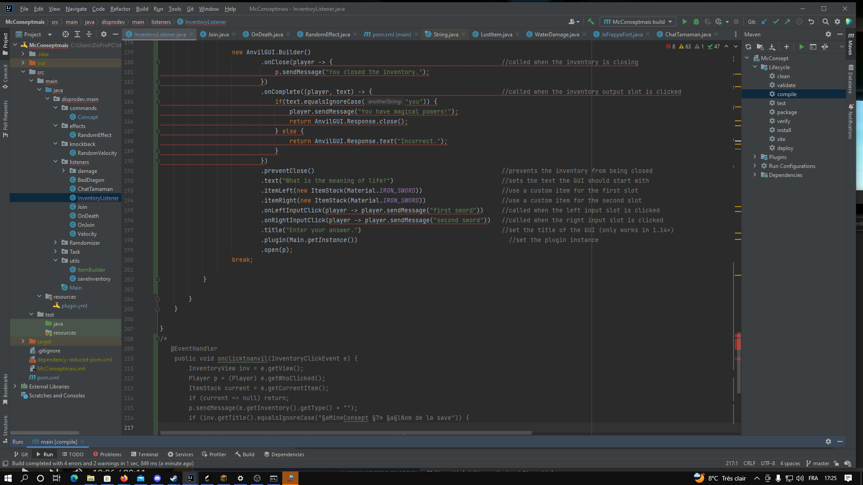Open Firefox from the Windows taskbar
Image resolution: width=863 pixels, height=485 pixels.
124,478
